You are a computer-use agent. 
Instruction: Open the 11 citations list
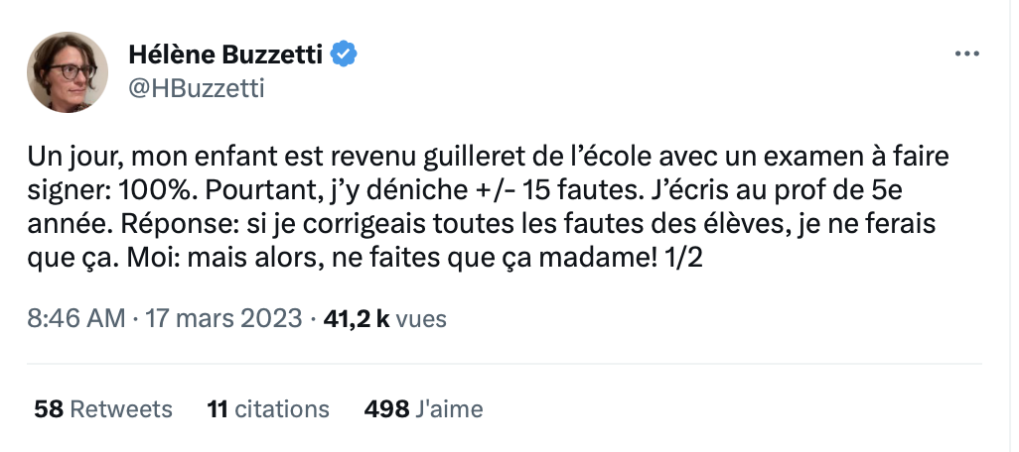268,409
